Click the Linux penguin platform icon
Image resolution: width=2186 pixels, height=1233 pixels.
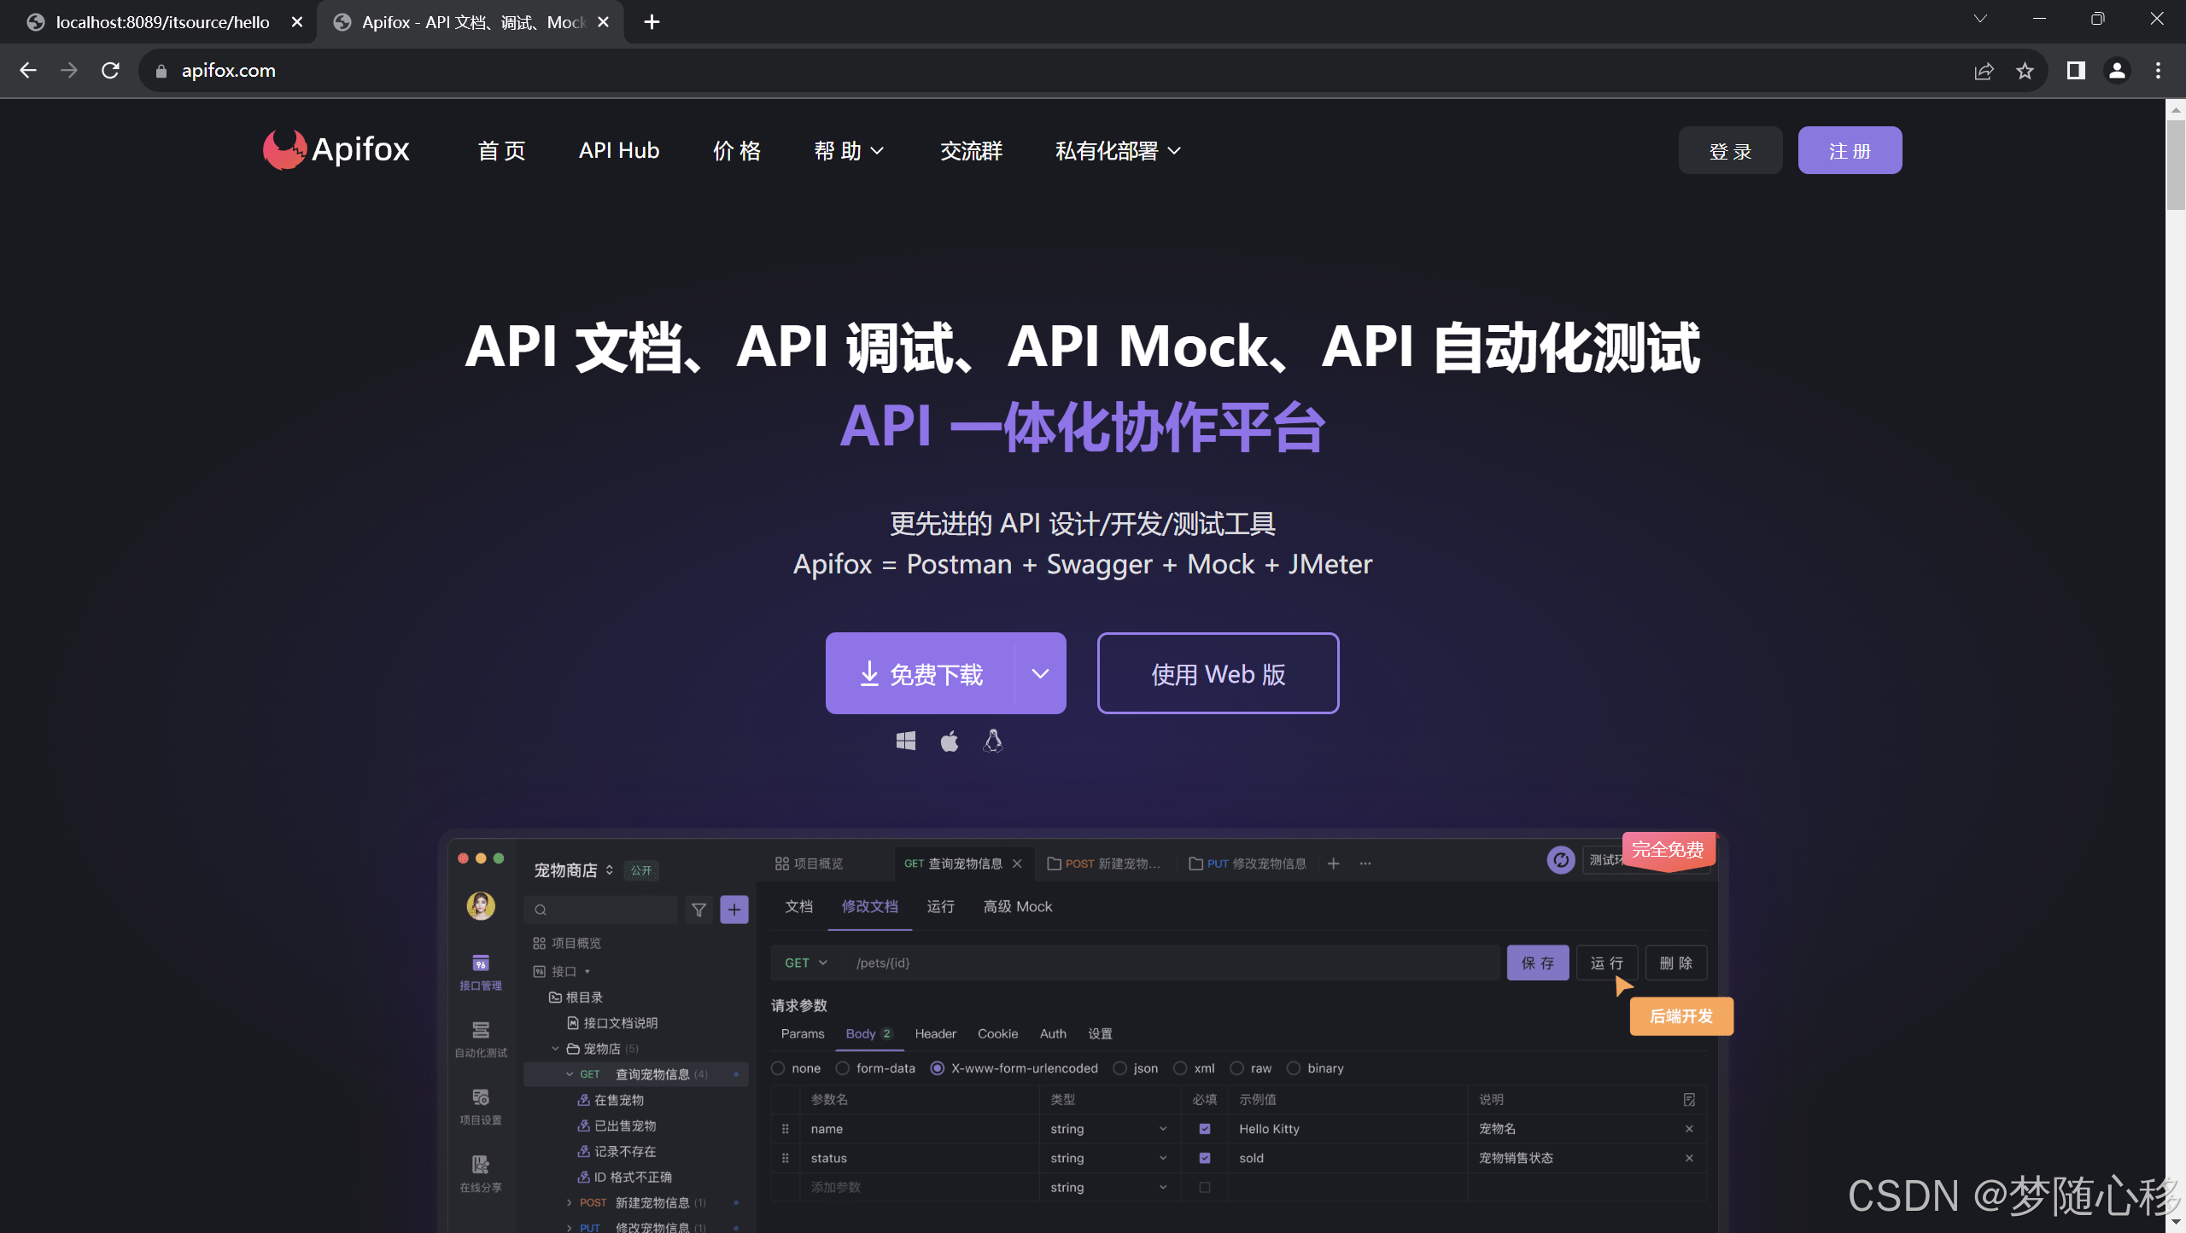point(992,740)
